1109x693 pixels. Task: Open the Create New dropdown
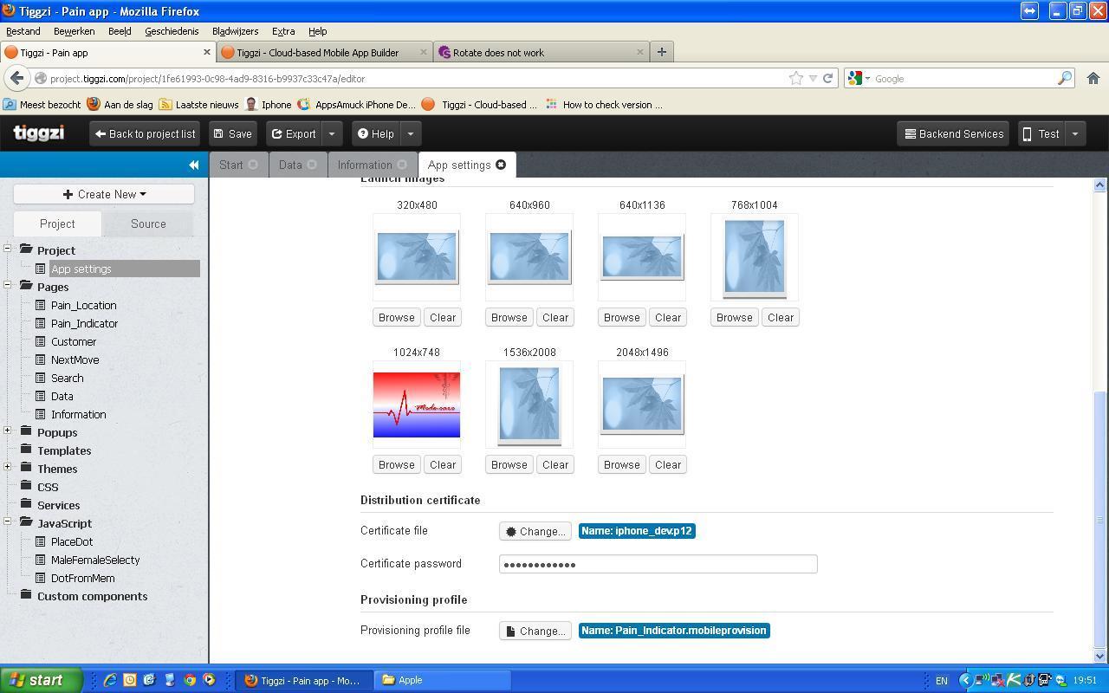(104, 194)
